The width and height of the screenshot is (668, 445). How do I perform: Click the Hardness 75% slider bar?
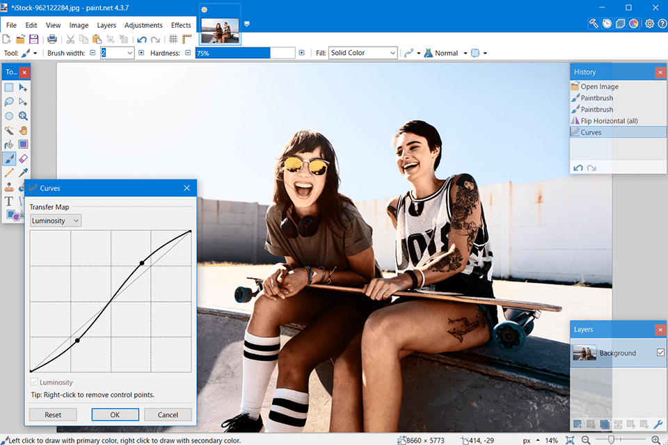click(245, 53)
